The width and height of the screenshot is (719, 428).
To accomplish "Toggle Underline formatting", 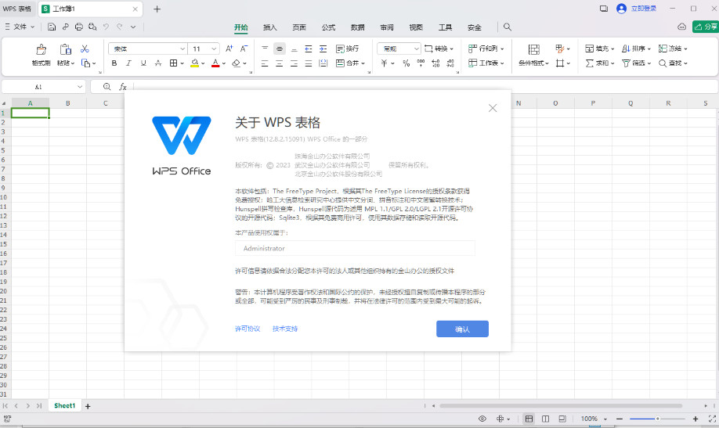I will tap(143, 63).
